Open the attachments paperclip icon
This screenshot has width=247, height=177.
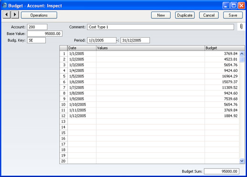point(241,27)
